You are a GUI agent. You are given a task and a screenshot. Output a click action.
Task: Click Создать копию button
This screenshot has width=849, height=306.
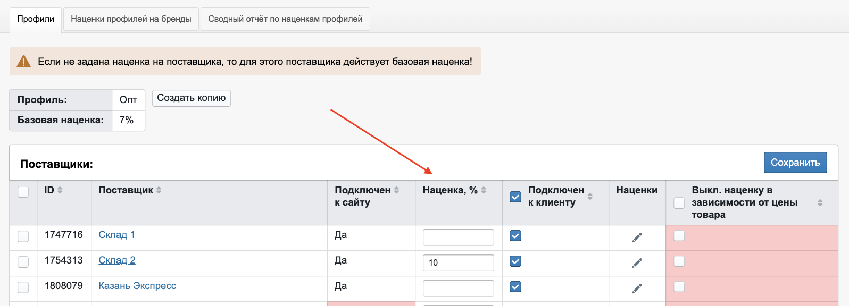192,98
